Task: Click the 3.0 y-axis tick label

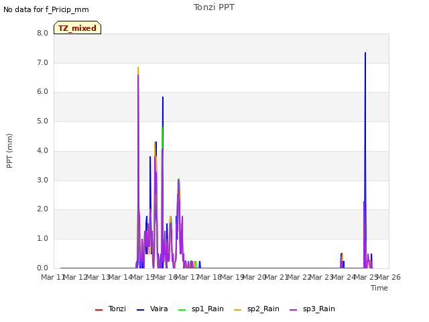Action: 42,180
